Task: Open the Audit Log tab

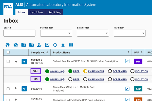Action: point(54,12)
